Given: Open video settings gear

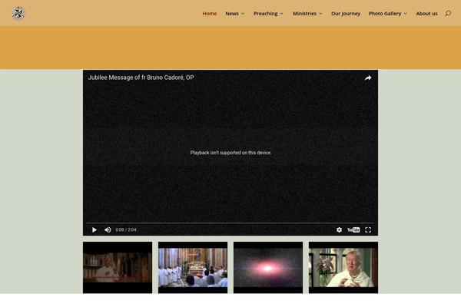Looking at the screenshot, I should tap(339, 229).
